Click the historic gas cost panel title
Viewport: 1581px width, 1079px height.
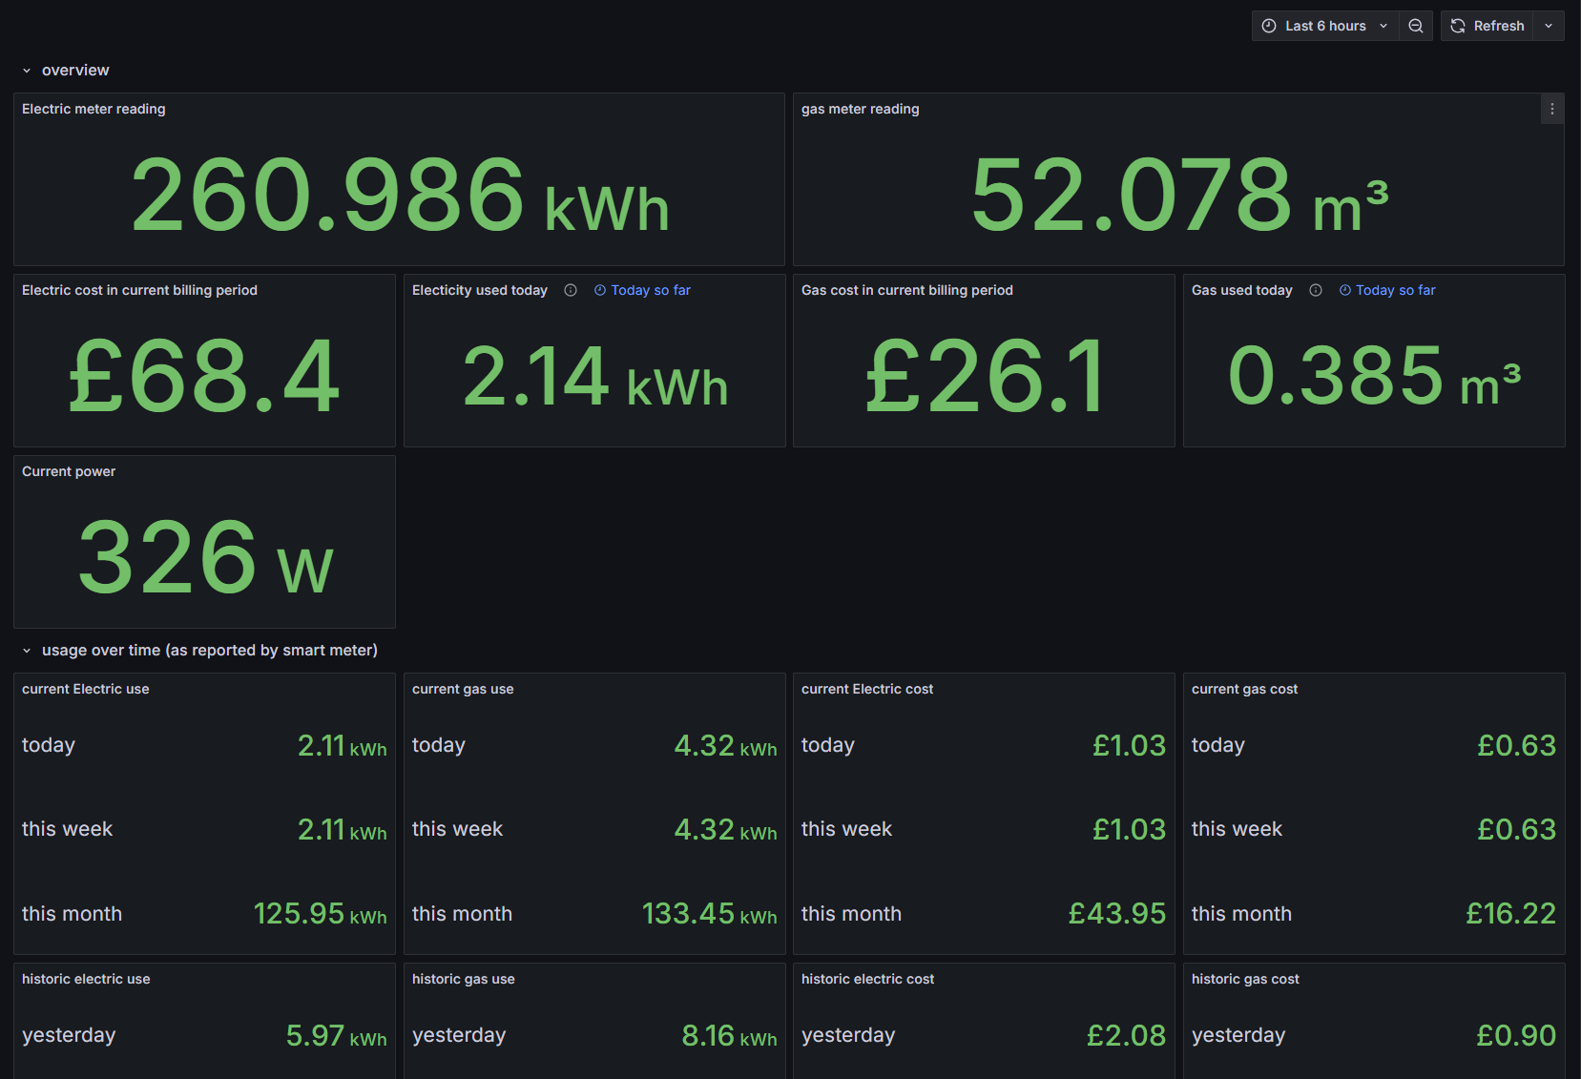point(1245,979)
